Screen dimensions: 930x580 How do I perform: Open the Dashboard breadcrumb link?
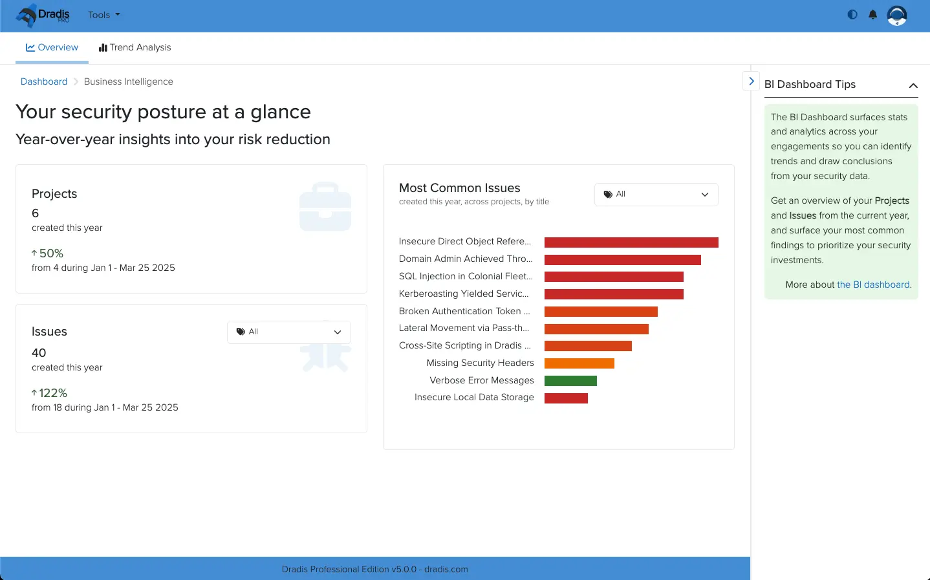point(43,81)
